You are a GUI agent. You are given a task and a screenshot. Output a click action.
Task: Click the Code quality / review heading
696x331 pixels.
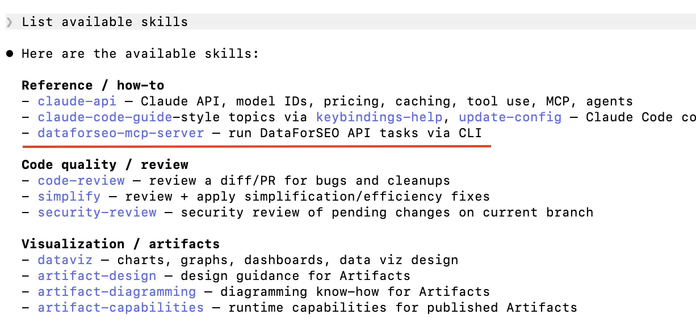click(105, 165)
